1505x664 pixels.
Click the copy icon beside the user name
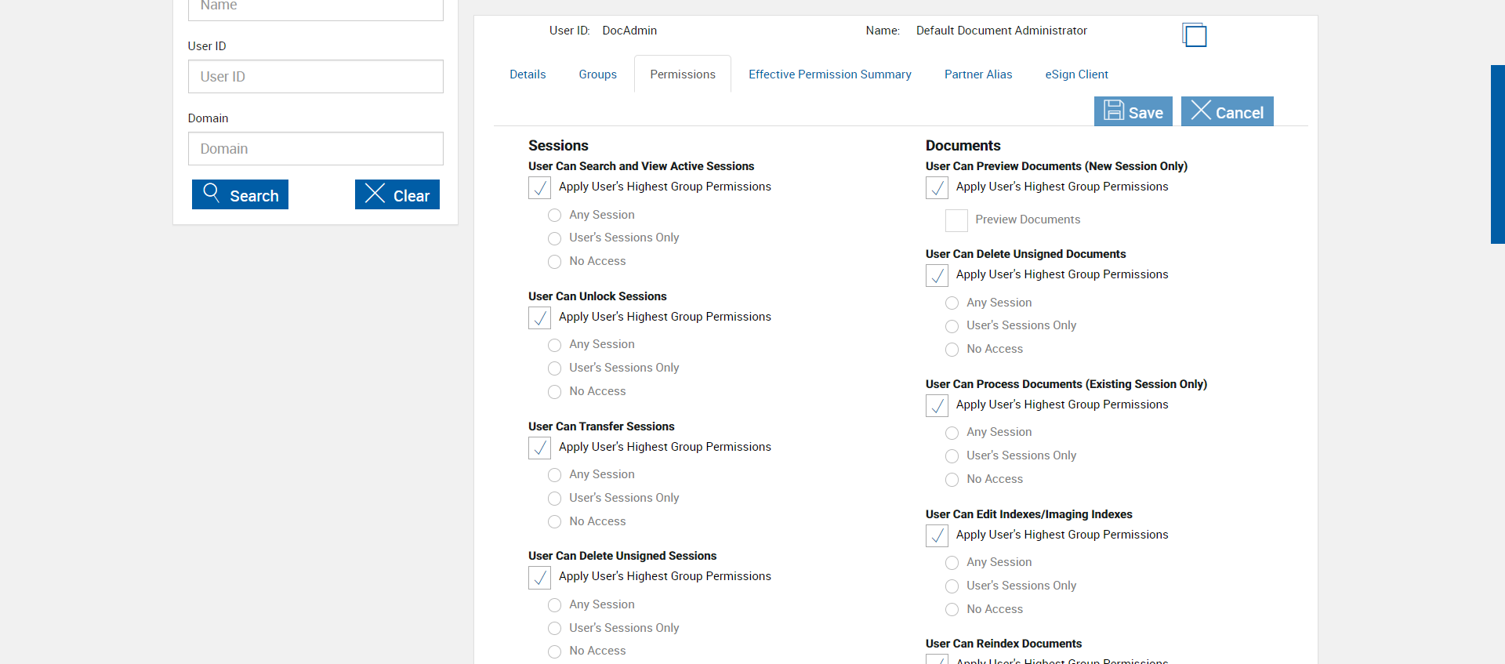tap(1195, 35)
